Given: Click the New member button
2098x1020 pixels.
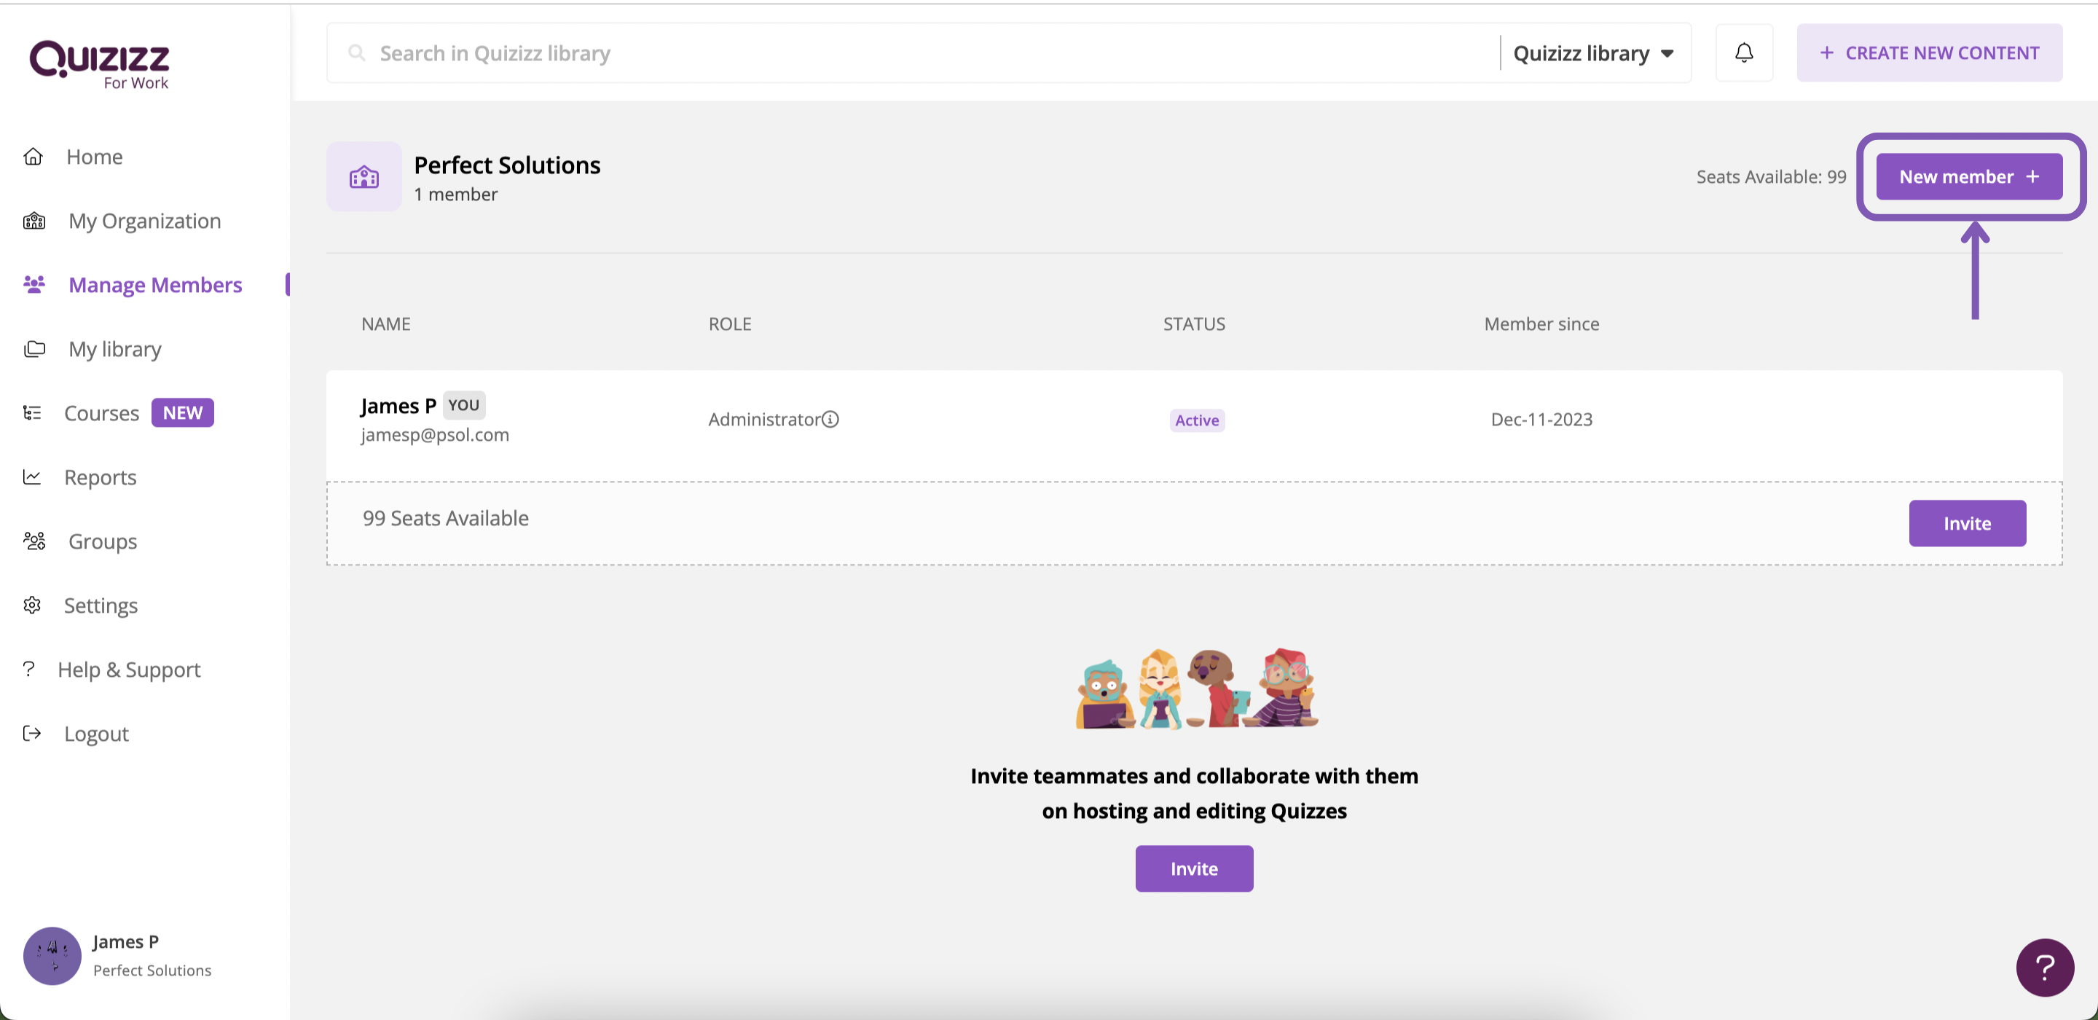Looking at the screenshot, I should coord(1969,177).
